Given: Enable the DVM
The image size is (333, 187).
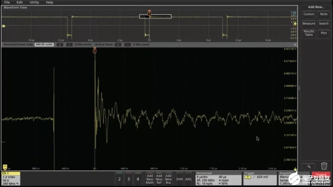Looking at the screenshot, I should (x=179, y=179).
